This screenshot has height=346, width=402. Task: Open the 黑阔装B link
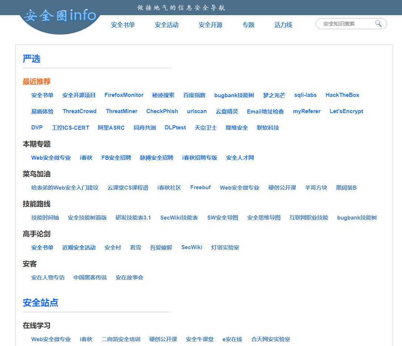click(x=347, y=188)
